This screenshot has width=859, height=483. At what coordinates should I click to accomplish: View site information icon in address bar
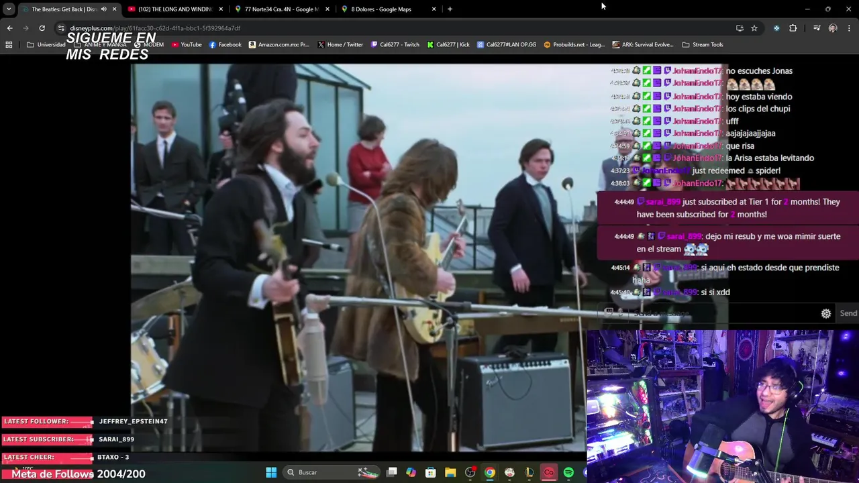click(x=61, y=28)
